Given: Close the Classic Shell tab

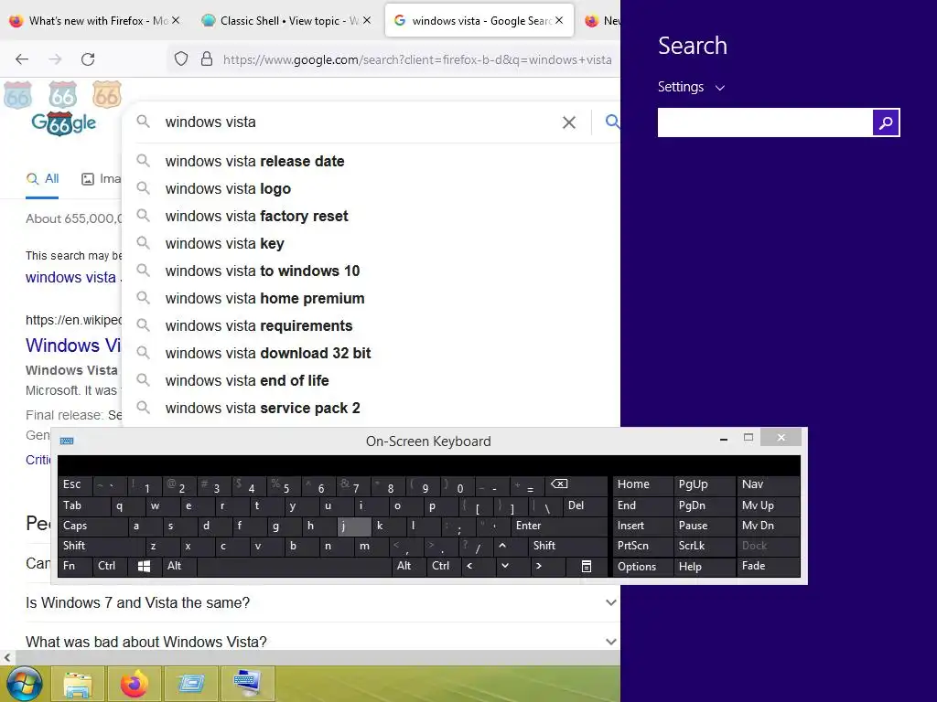Looking at the screenshot, I should click(x=367, y=20).
